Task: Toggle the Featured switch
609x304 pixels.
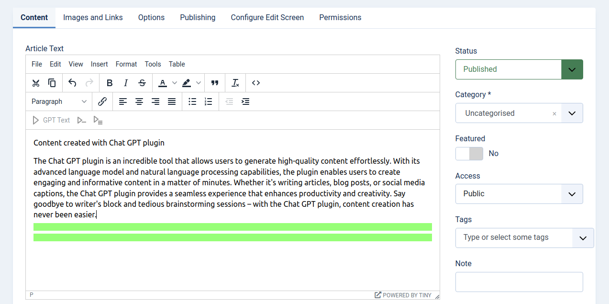Action: pos(469,154)
